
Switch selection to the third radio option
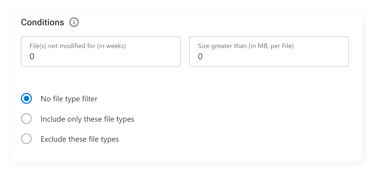coord(26,139)
